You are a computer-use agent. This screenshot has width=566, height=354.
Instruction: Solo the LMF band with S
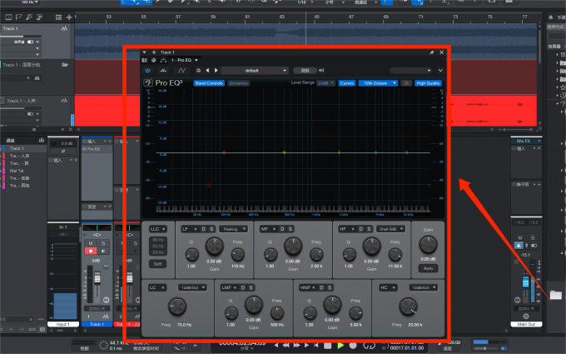pyautogui.click(x=251, y=287)
